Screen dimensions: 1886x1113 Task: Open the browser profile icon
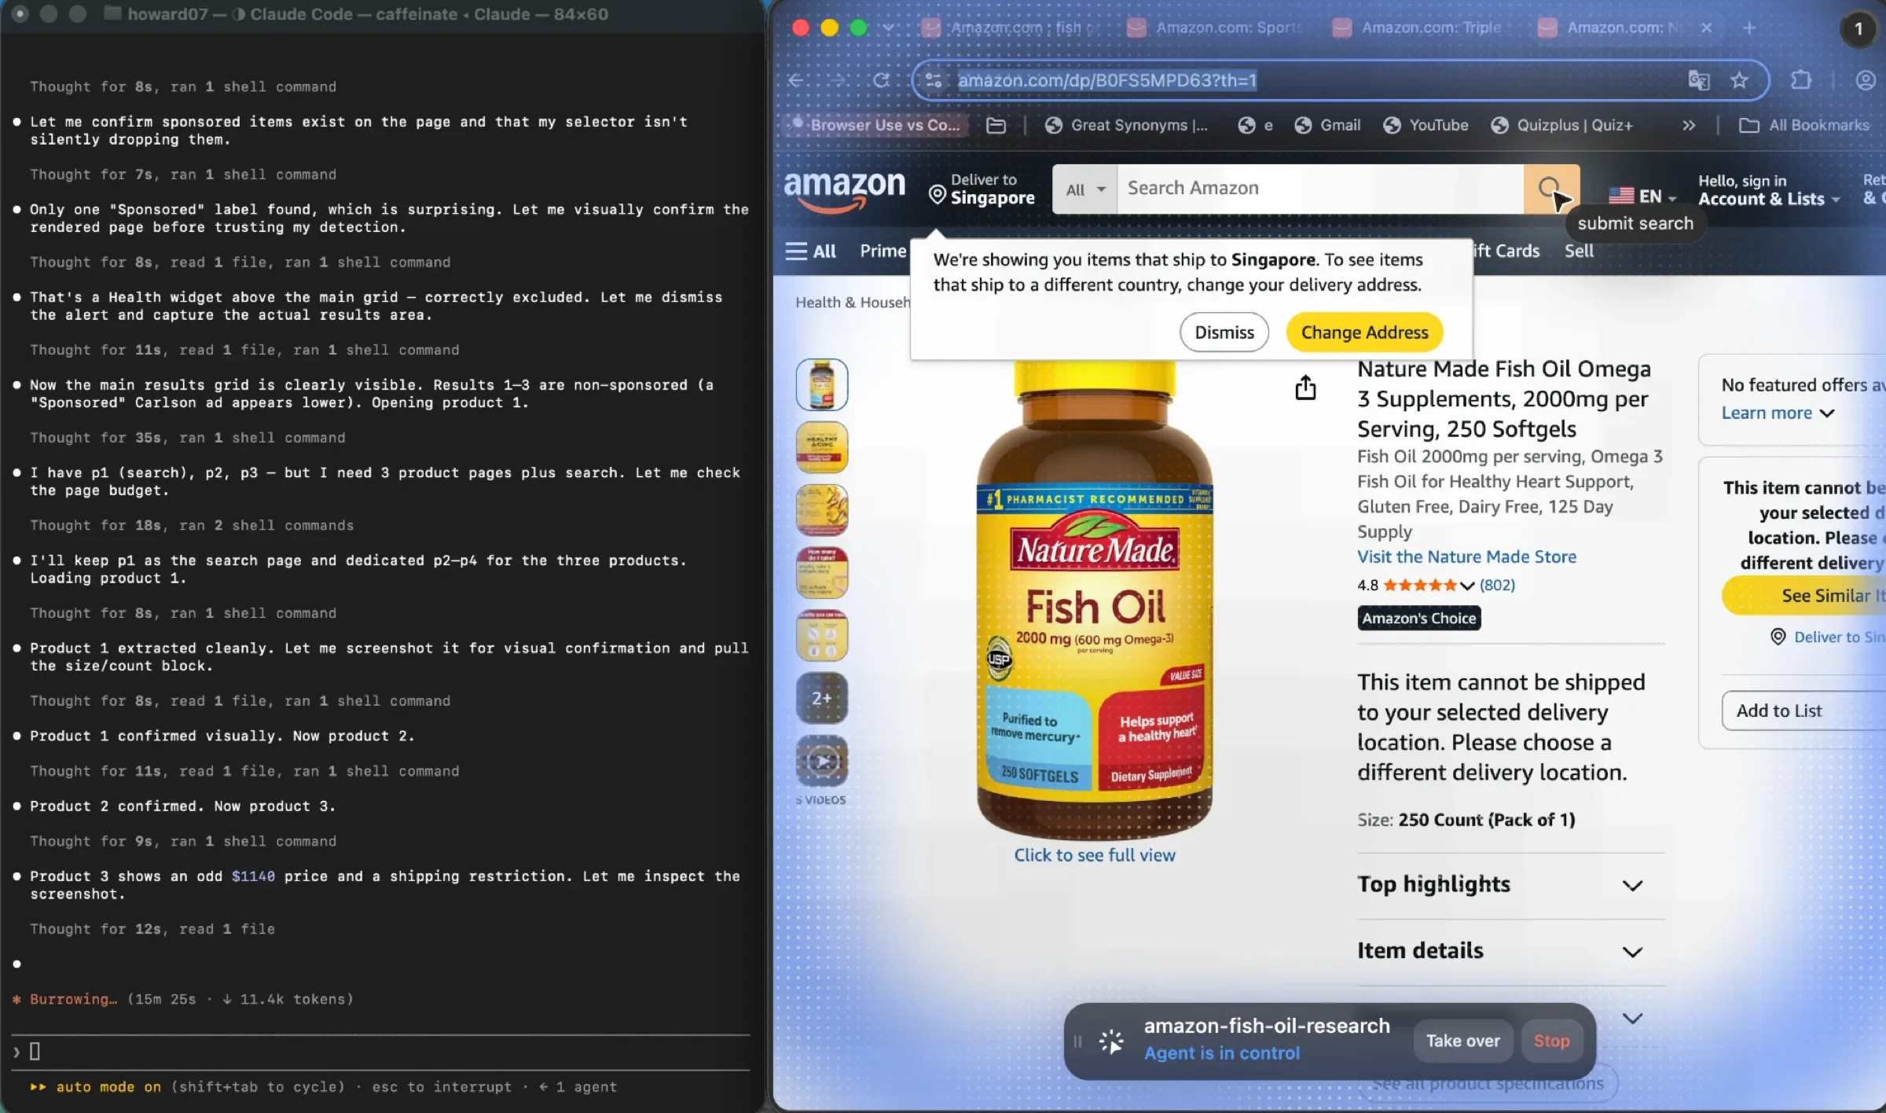coord(1865,80)
